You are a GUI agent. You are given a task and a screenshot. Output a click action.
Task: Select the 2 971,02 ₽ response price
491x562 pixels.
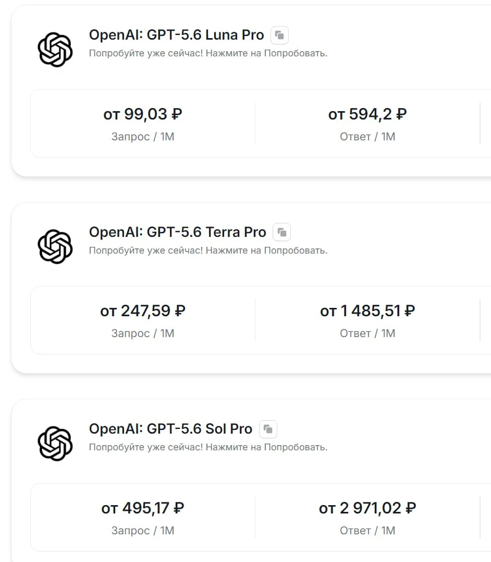coord(367,508)
